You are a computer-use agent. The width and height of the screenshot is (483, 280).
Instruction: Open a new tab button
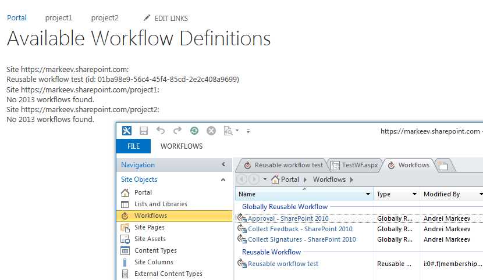[443, 166]
